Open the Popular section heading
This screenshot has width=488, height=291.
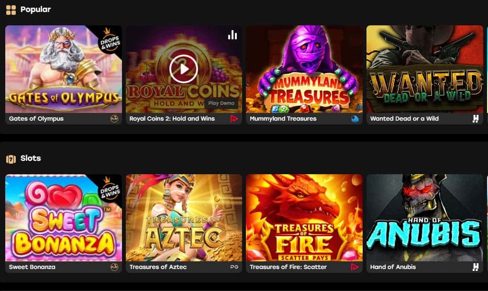click(35, 10)
